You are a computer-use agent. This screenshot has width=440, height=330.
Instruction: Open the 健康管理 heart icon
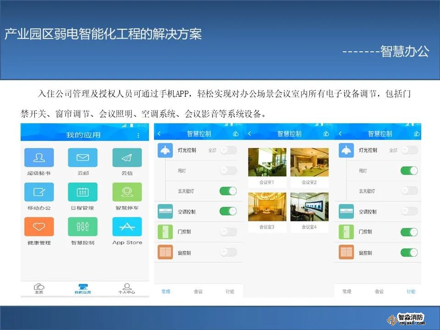point(39,226)
